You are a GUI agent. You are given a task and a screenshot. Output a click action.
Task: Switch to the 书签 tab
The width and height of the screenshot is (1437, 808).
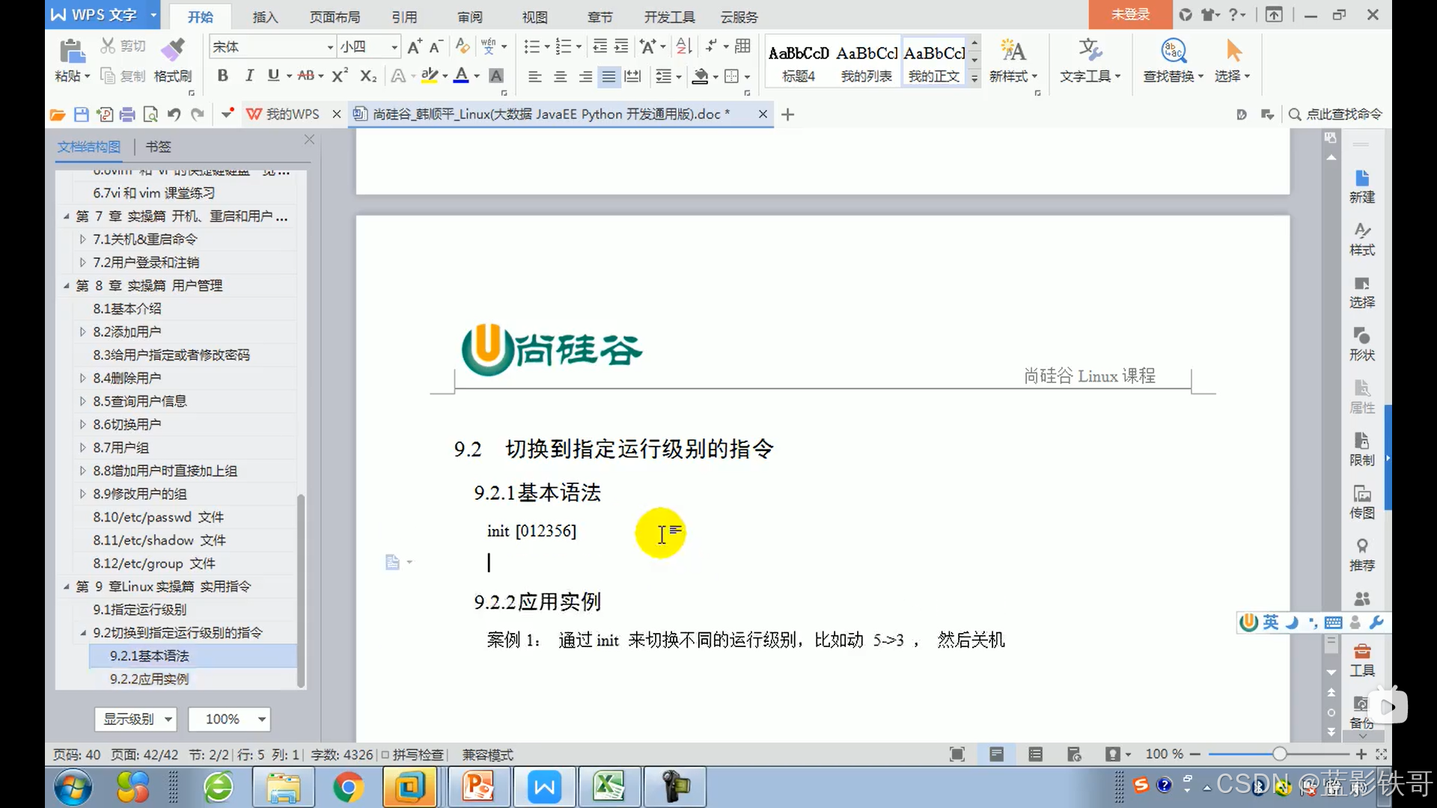pos(158,147)
